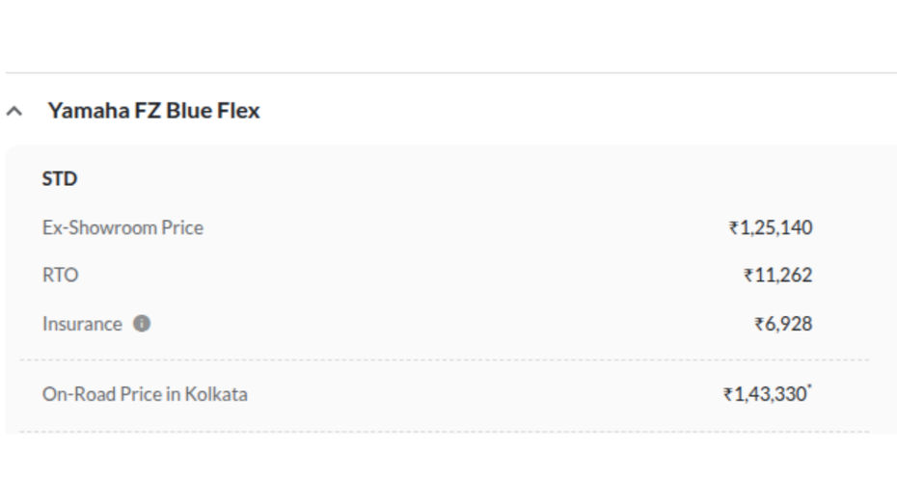
Task: Select the STD variant label
Action: coord(60,179)
